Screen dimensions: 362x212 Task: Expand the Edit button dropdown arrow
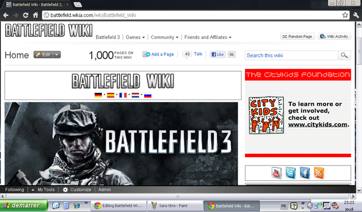point(57,55)
